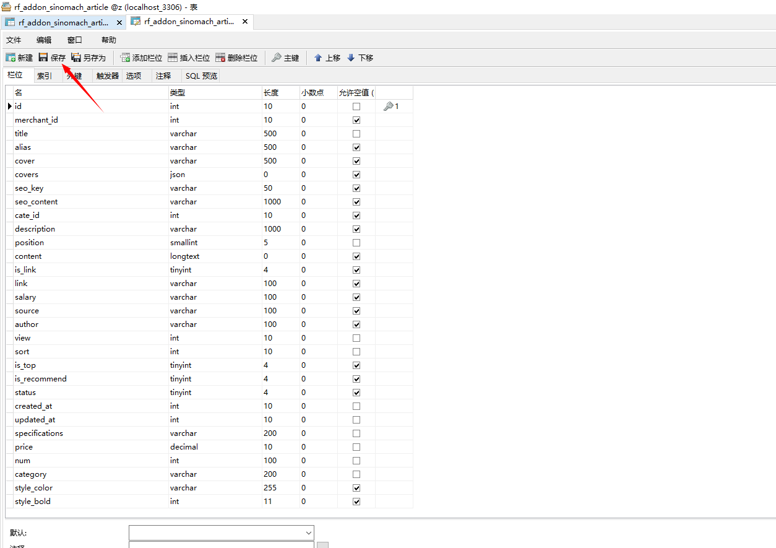This screenshot has width=776, height=548.
Task: Open the 文件 (File) menu
Action: tap(14, 40)
